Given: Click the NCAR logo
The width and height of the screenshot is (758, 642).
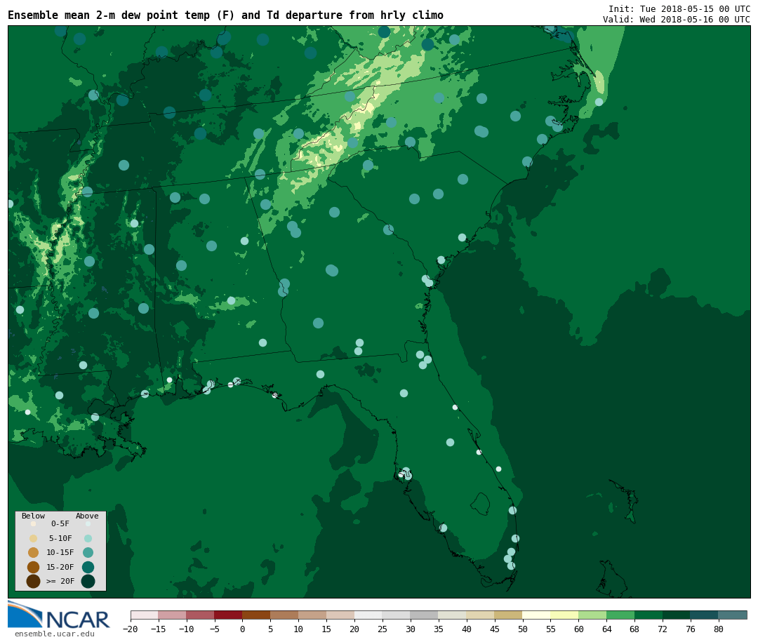Looking at the screenshot, I should (x=59, y=615).
